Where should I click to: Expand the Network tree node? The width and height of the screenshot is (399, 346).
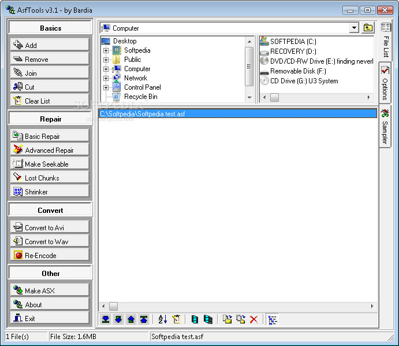pyautogui.click(x=106, y=78)
